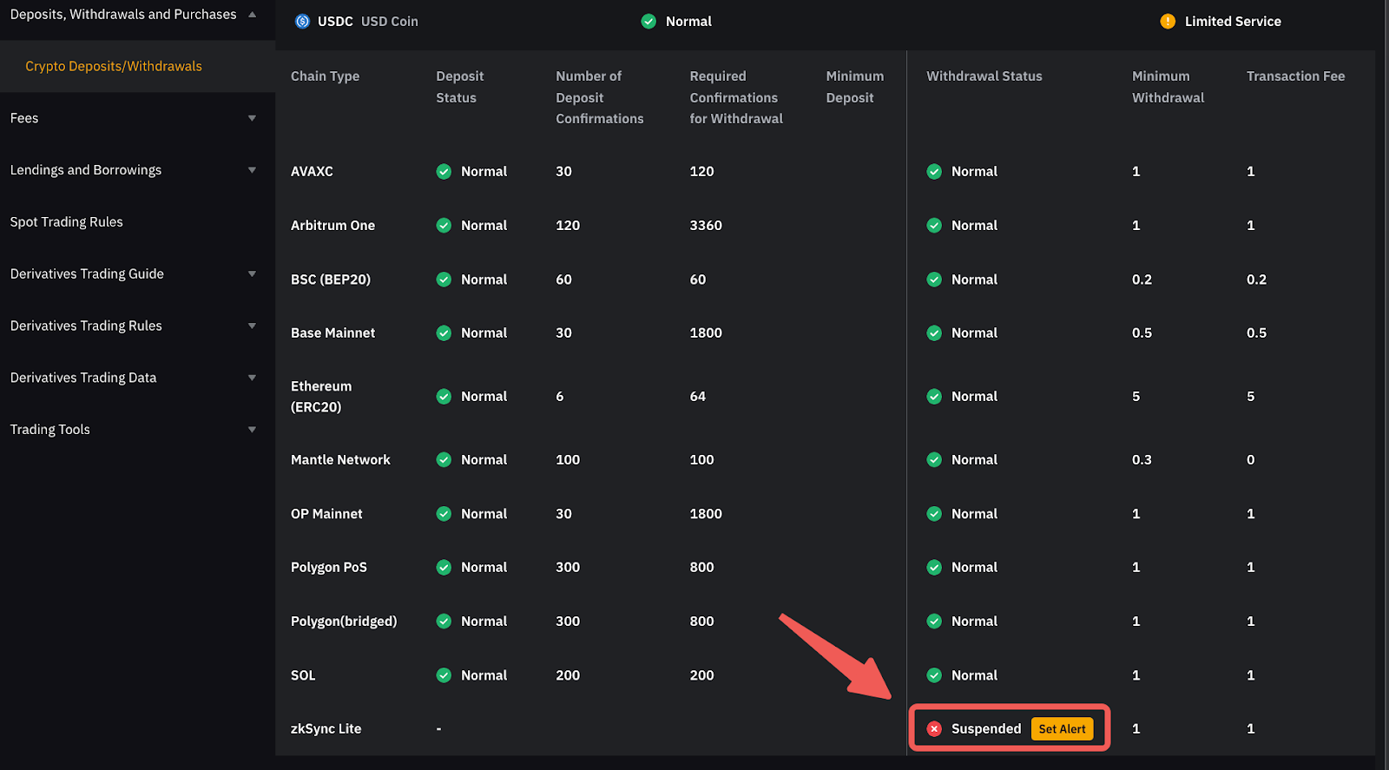The height and width of the screenshot is (770, 1389).
Task: Expand the Fees sidebar menu
Action: (252, 118)
